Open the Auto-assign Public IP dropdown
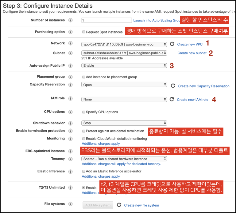The height and width of the screenshot is (213, 236). (124, 65)
